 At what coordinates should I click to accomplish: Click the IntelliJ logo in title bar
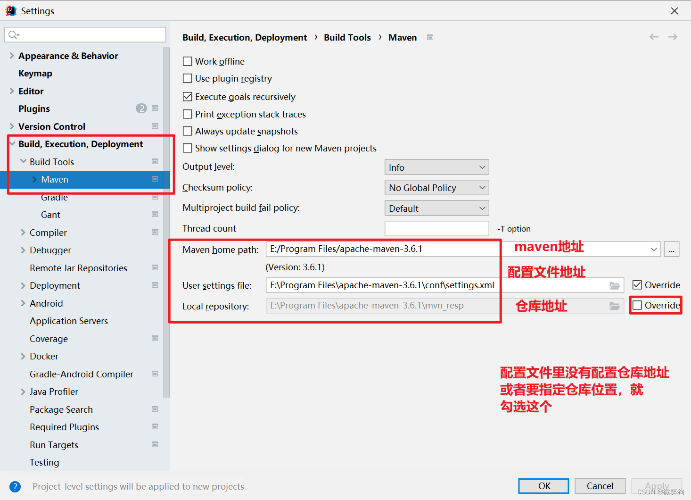(10, 10)
